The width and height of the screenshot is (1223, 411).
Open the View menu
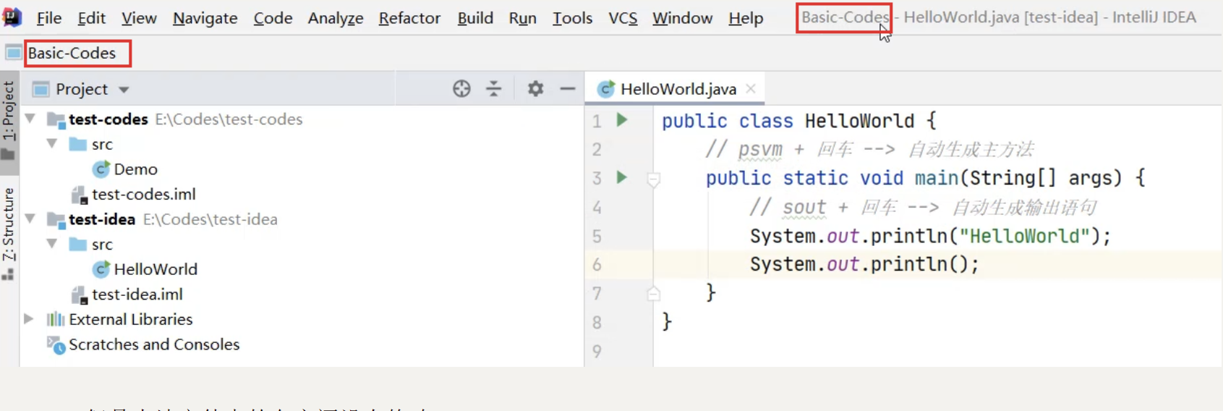(139, 17)
